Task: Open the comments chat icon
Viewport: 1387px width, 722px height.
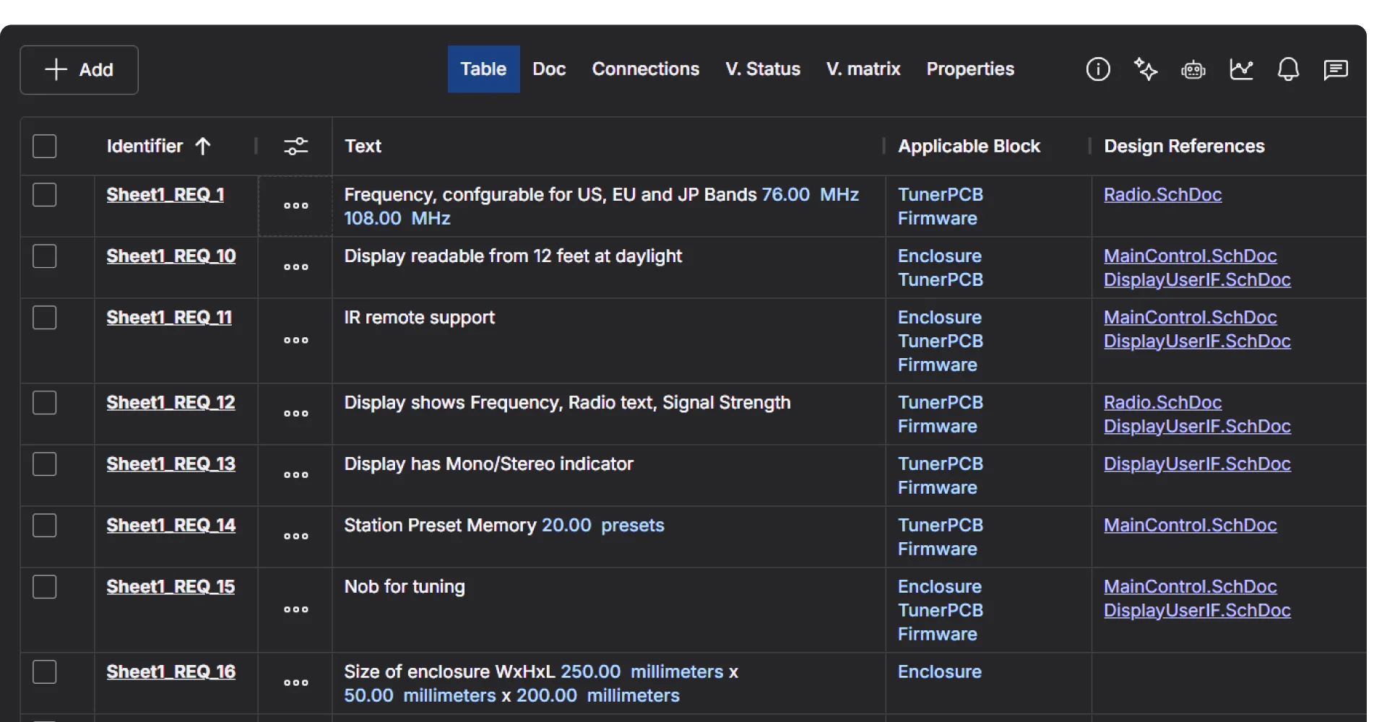Action: pyautogui.click(x=1336, y=69)
